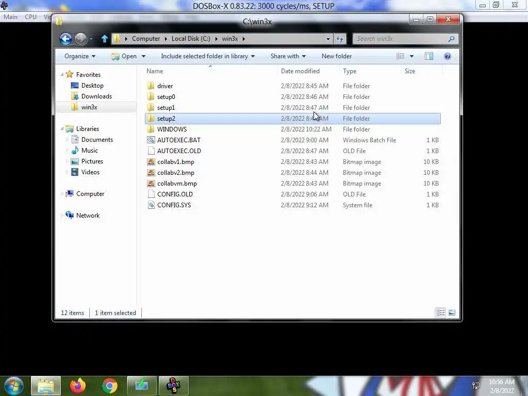The width and height of the screenshot is (528, 396).
Task: Open the Pictures library
Action: 92,161
